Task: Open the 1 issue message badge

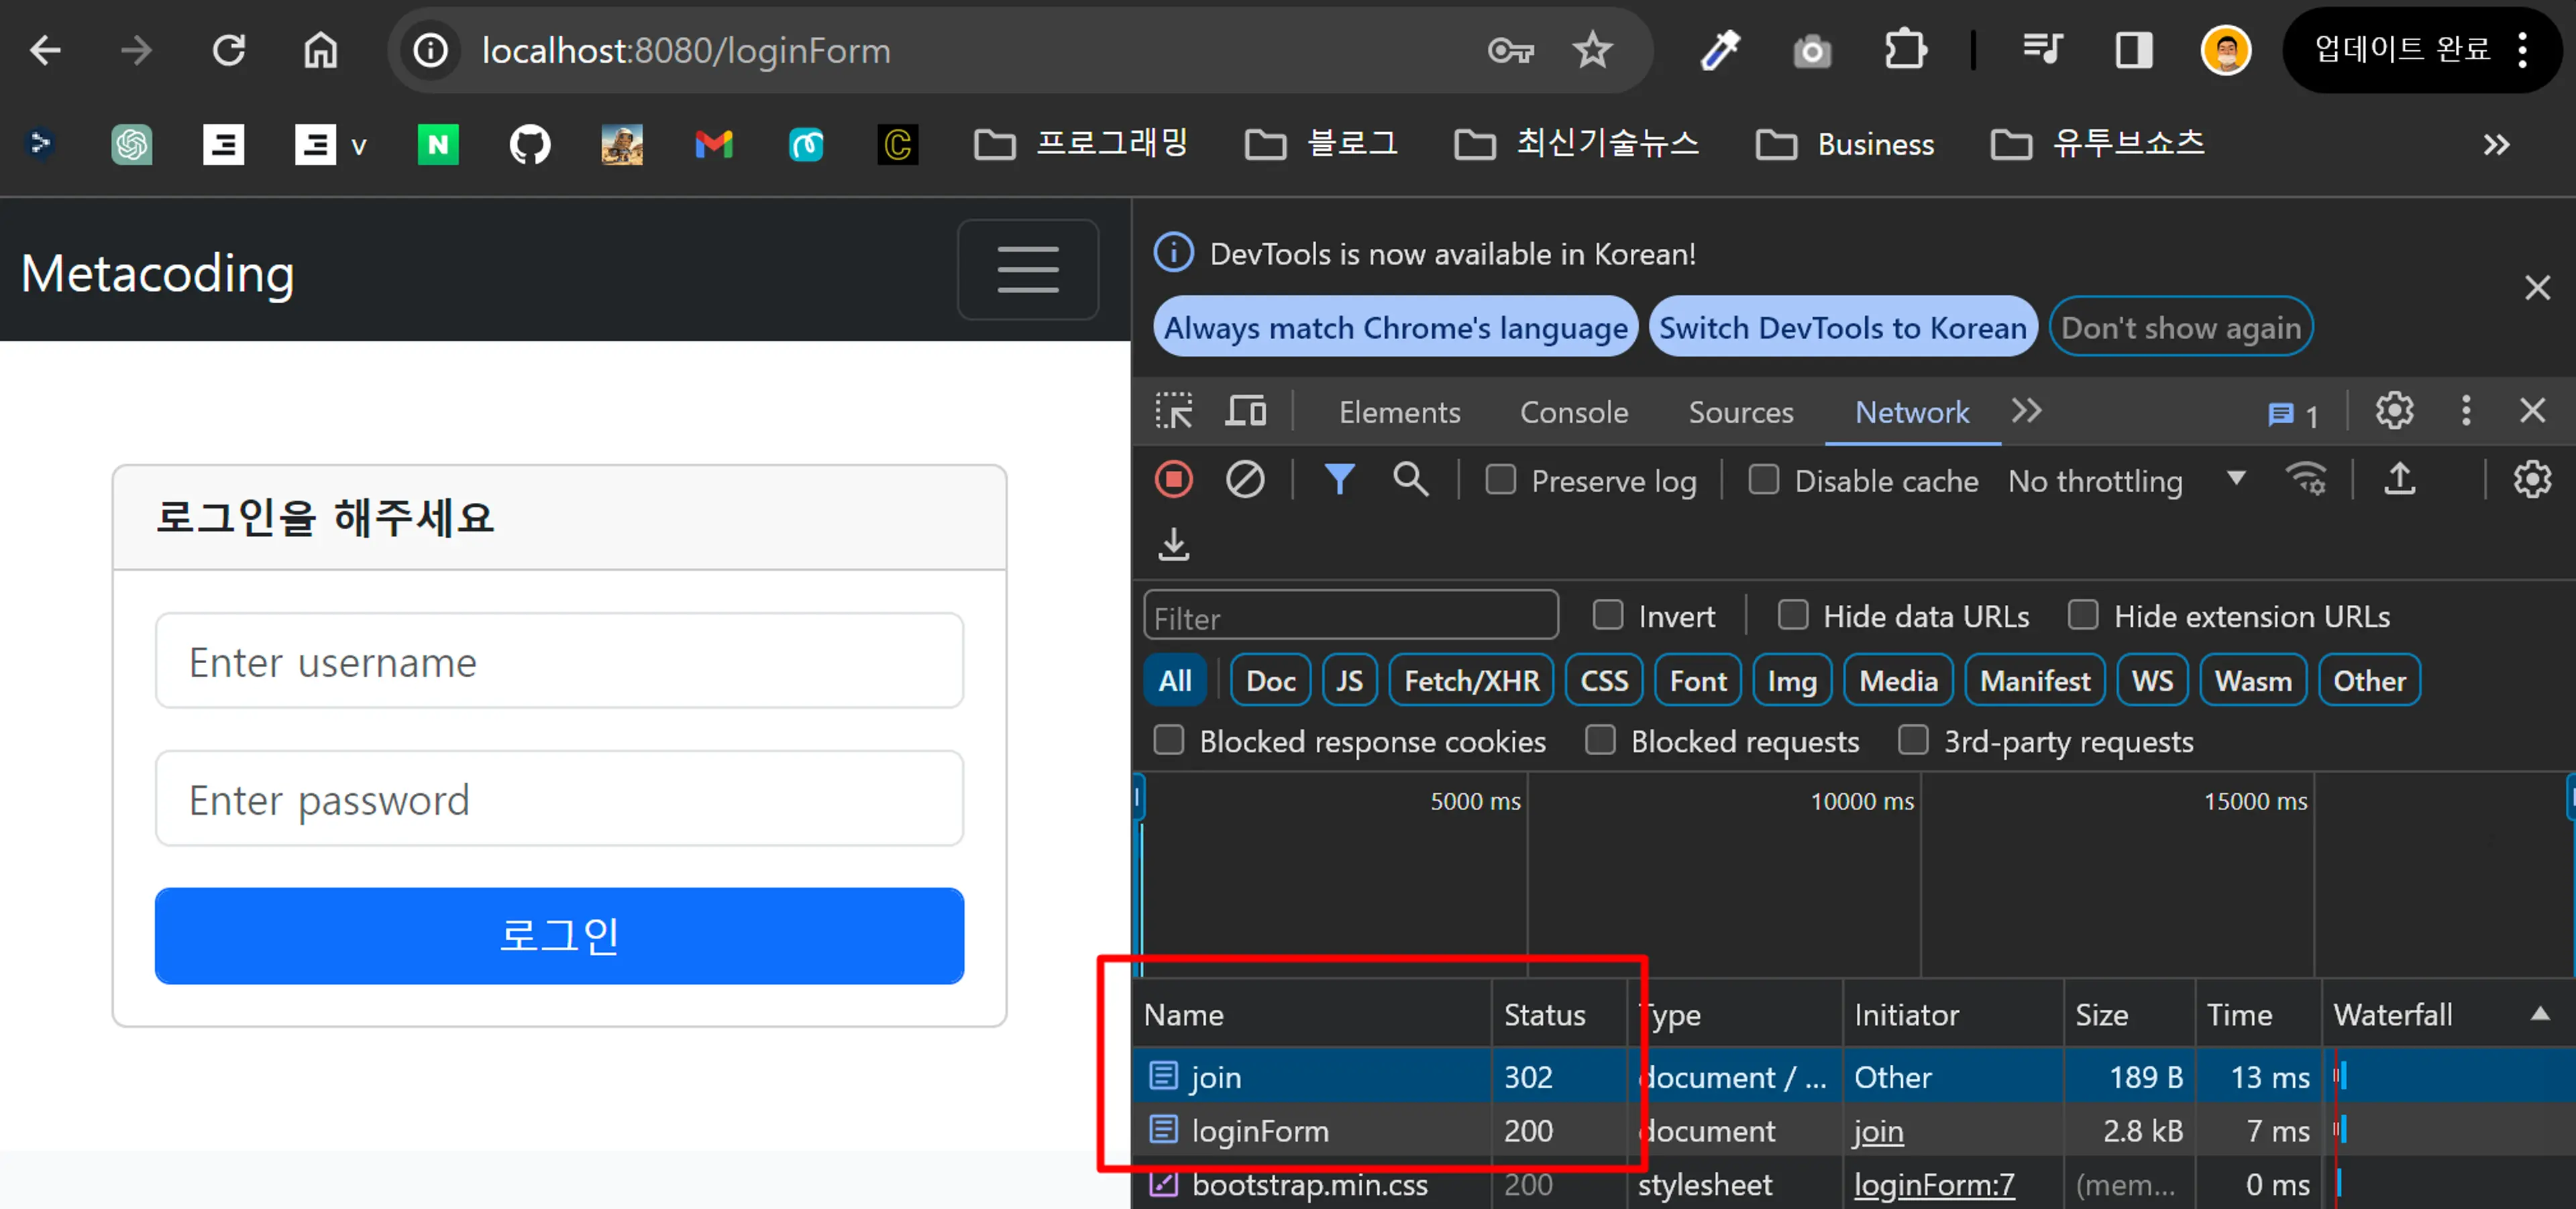Action: pos(2293,414)
